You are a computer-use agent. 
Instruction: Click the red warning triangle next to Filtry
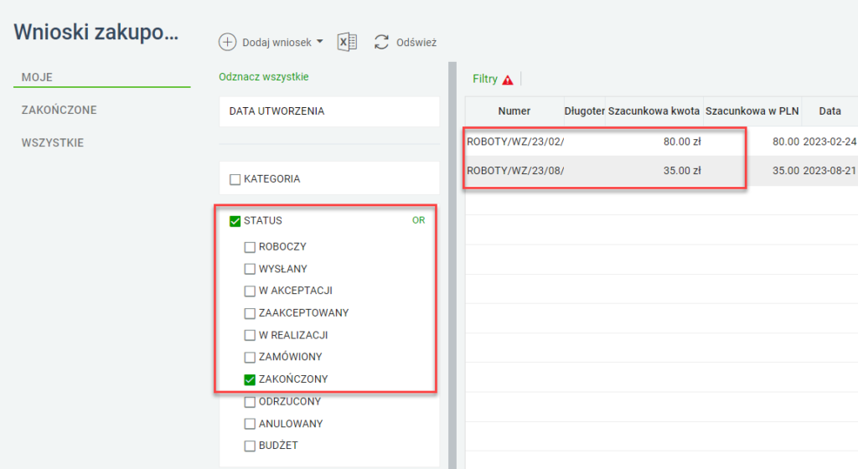(508, 80)
